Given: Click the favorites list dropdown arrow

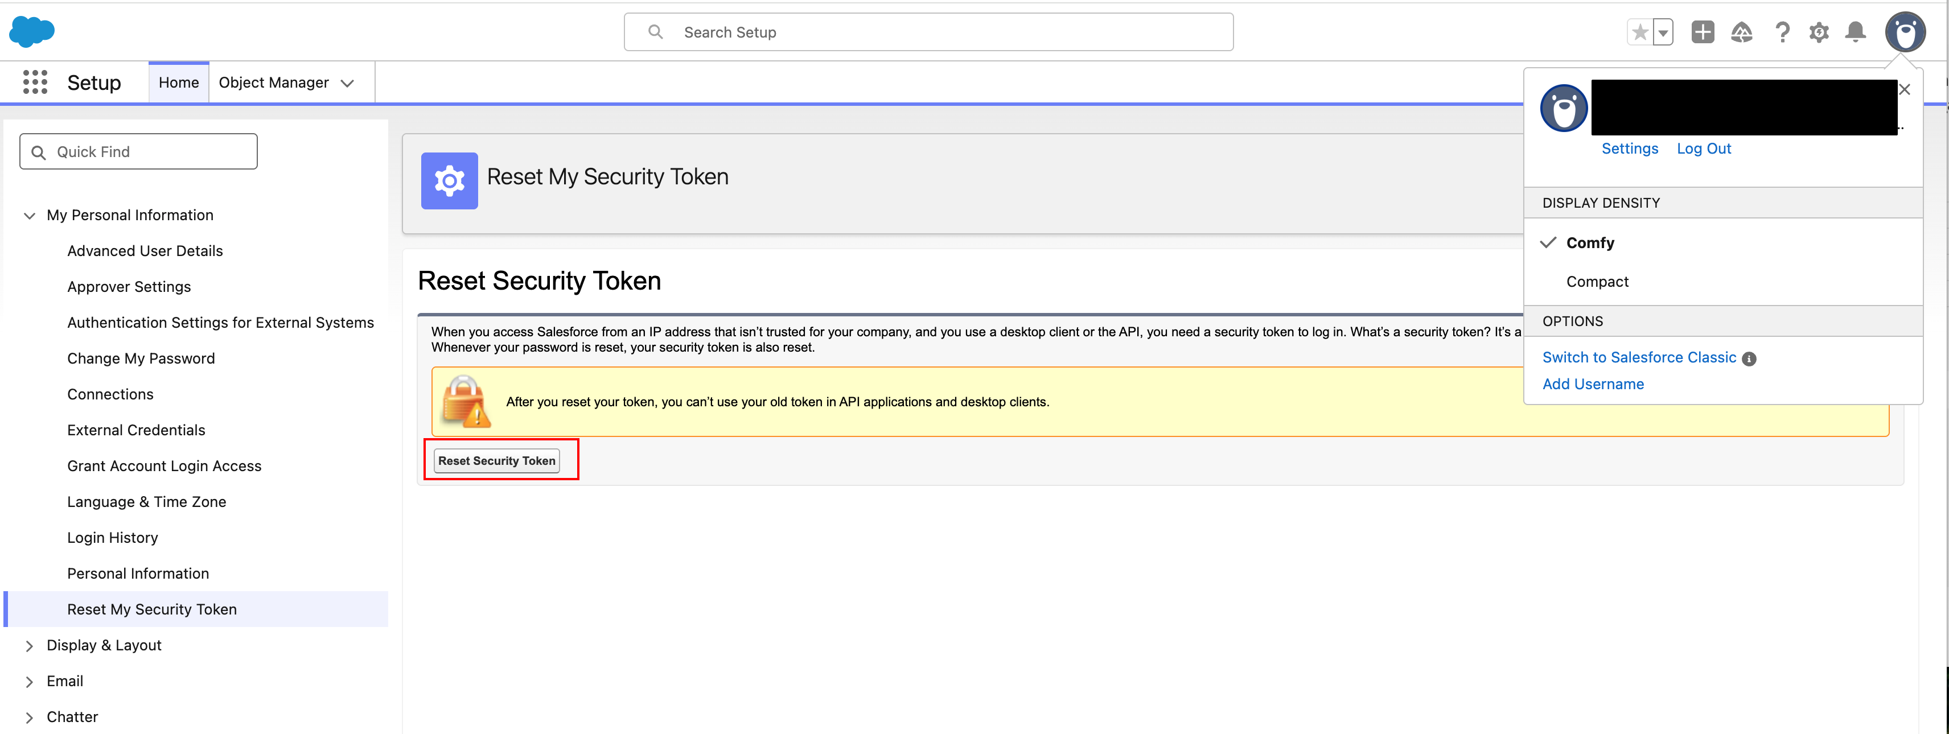Looking at the screenshot, I should [x=1662, y=32].
